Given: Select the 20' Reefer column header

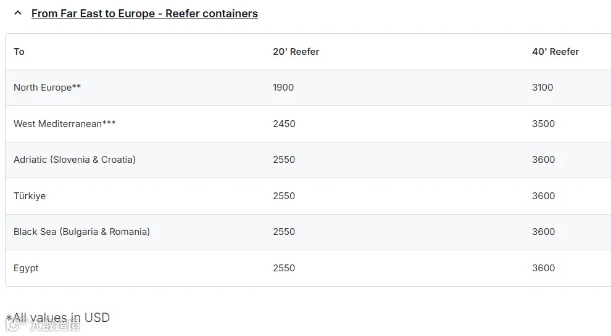Looking at the screenshot, I should [296, 52].
